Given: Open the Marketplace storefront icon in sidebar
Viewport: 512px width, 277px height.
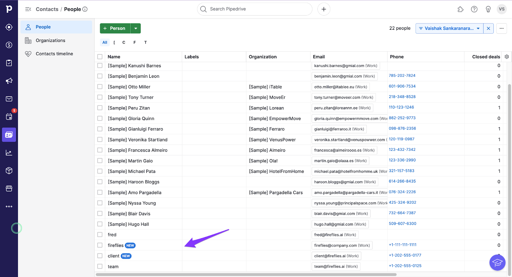Looking at the screenshot, I should click(9, 189).
